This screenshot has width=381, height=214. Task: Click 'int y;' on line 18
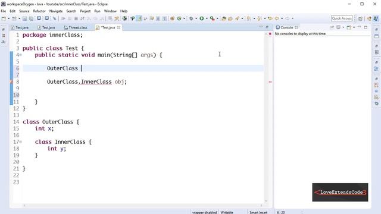pos(57,149)
